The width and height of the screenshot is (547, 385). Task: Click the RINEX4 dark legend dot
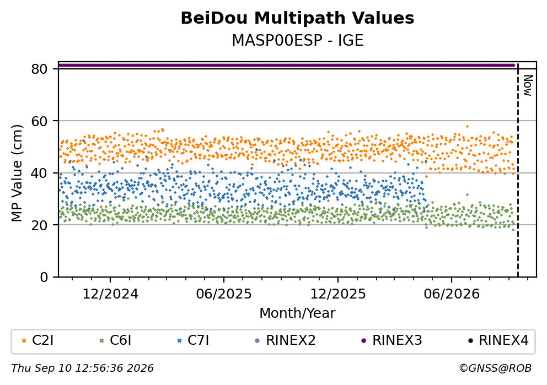[470, 341]
